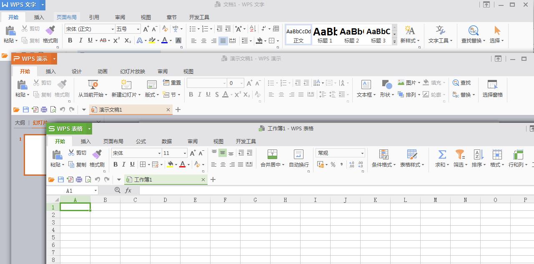Click the Filter funnel icon in WPS Spreadsheets

(x=460, y=154)
